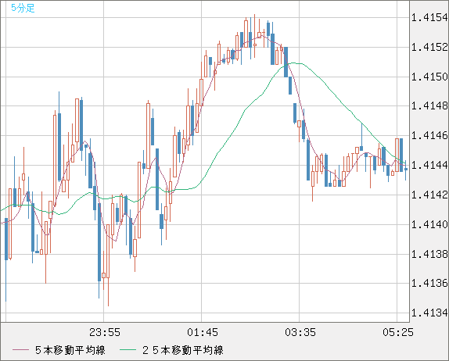
Task: Click the 1.4140 price axis label
Action: coord(429,224)
